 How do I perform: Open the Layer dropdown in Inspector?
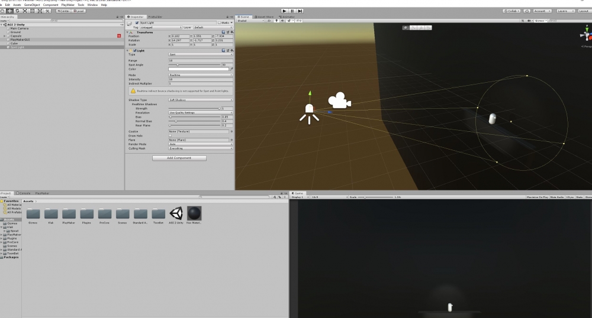point(213,28)
